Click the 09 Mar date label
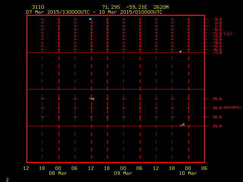This screenshot has width=243, height=182. (123, 173)
